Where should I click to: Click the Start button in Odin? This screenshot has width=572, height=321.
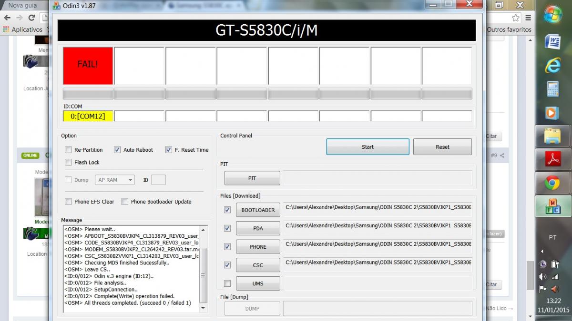(x=368, y=147)
